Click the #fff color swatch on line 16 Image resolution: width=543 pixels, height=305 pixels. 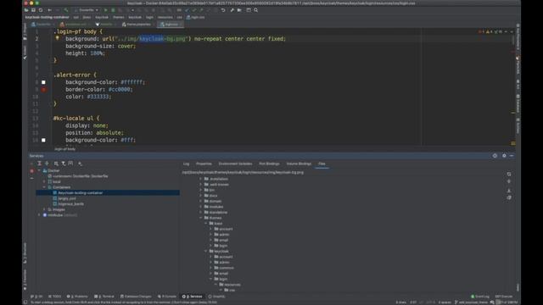[43, 140]
